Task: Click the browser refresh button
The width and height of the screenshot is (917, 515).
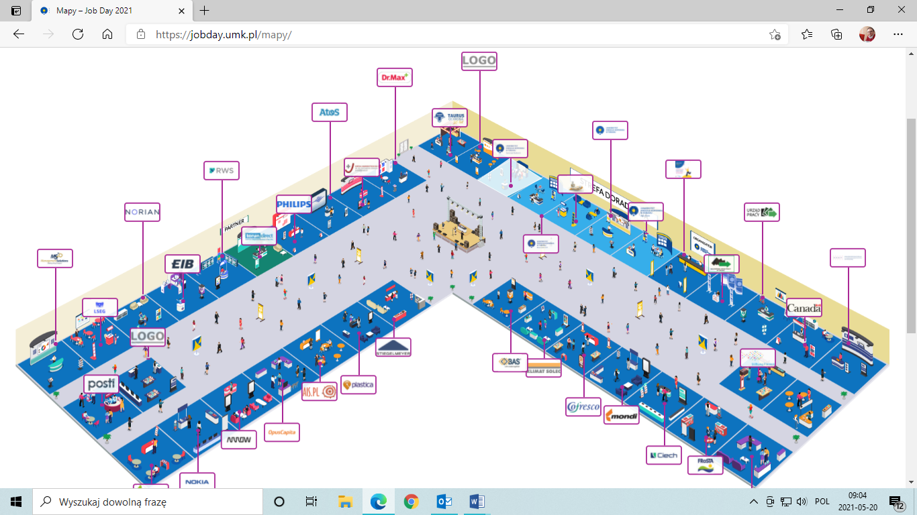Action: [x=78, y=34]
